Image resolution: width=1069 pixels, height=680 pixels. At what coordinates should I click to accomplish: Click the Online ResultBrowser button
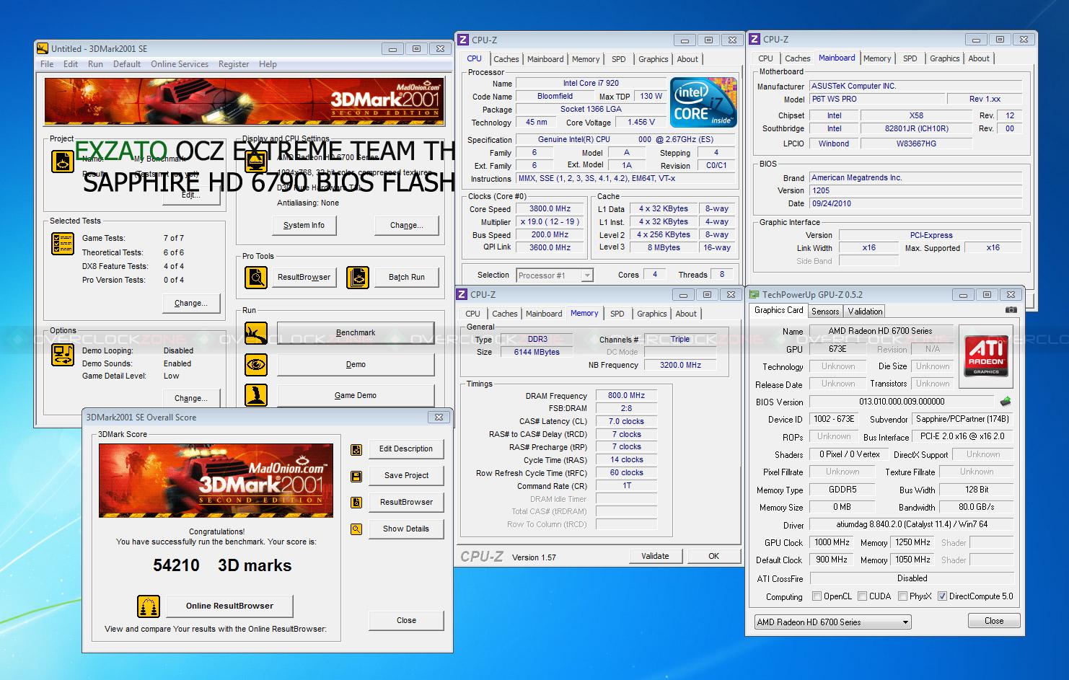tap(229, 606)
